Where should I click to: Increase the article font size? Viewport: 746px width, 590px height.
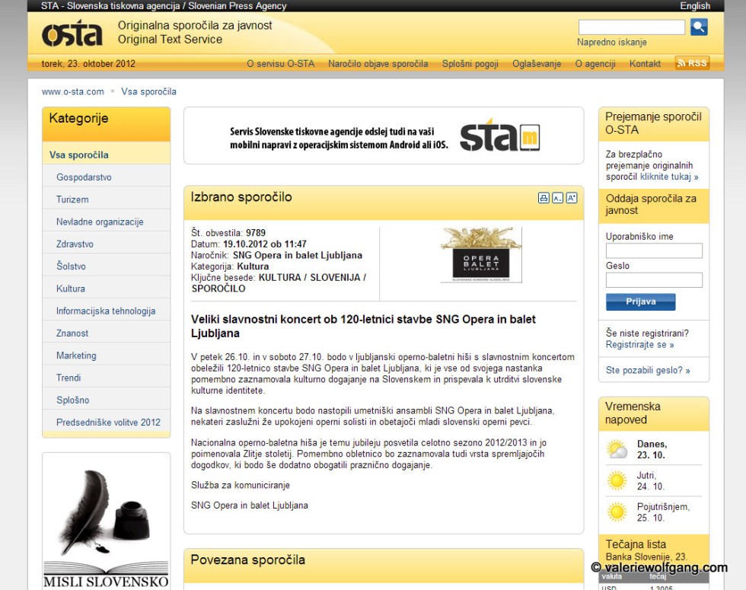[x=572, y=197]
